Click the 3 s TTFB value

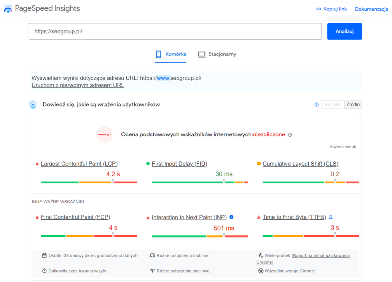point(335,228)
